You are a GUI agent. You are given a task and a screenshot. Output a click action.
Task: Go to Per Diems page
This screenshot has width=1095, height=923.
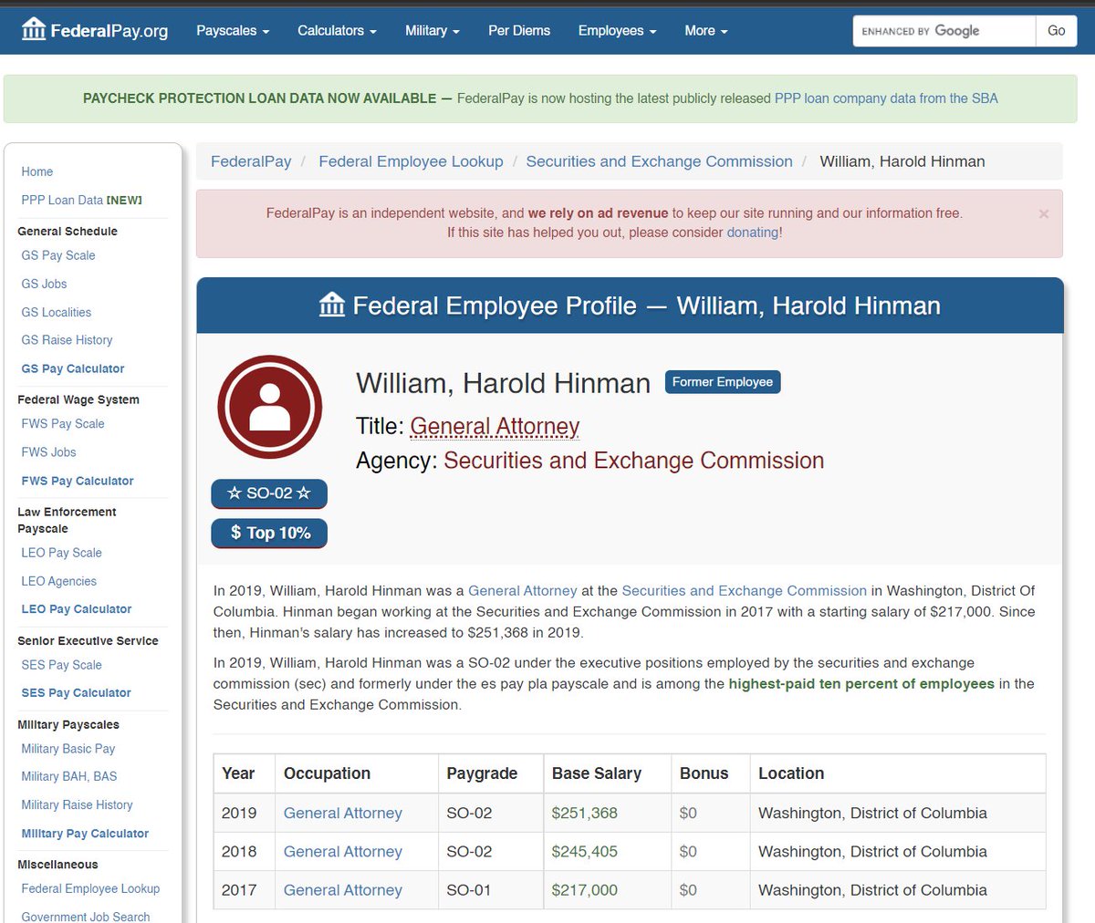pos(519,30)
